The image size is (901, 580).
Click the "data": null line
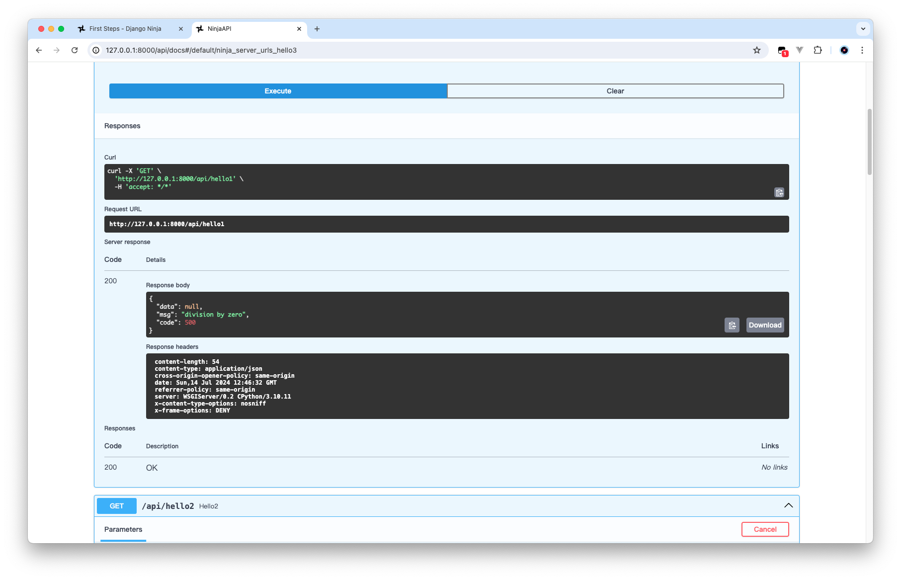pyautogui.click(x=179, y=307)
